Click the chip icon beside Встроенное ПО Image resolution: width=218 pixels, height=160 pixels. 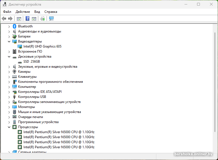coord(15,51)
